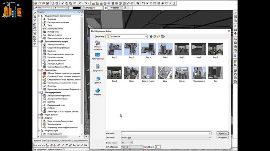This screenshot has width=270, height=151.
Task: Collapse the 'Визуализация' group
Action: point(39,130)
